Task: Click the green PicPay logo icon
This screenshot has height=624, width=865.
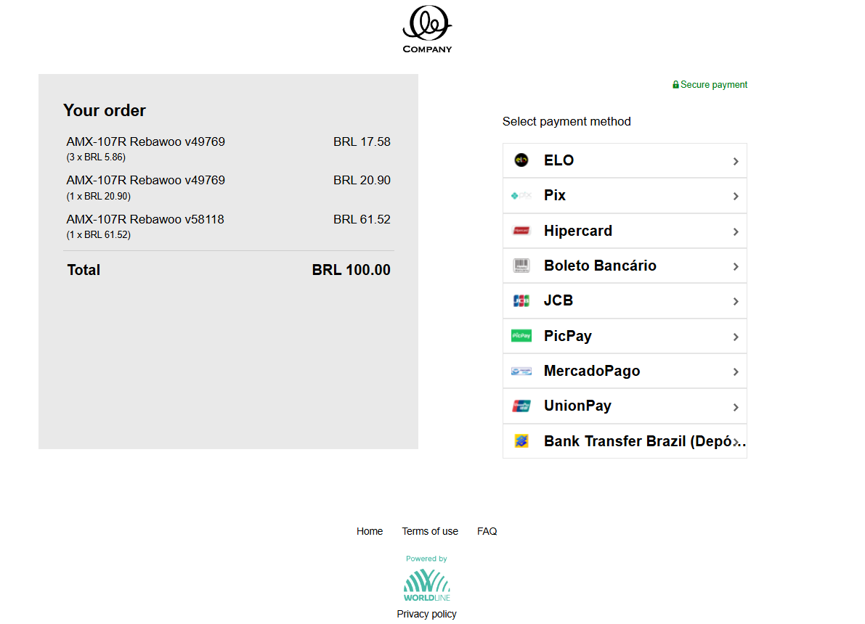Action: (521, 336)
